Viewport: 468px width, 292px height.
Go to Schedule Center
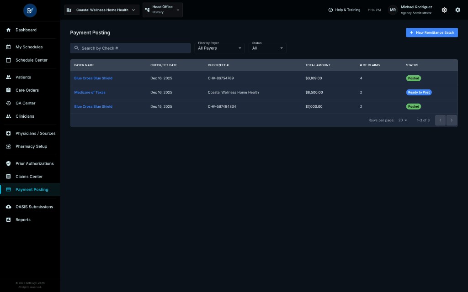pyautogui.click(x=30, y=60)
